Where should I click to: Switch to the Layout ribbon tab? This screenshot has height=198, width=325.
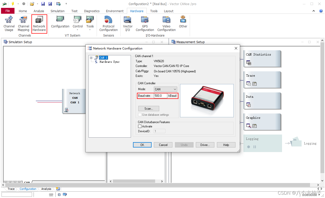[x=169, y=11]
